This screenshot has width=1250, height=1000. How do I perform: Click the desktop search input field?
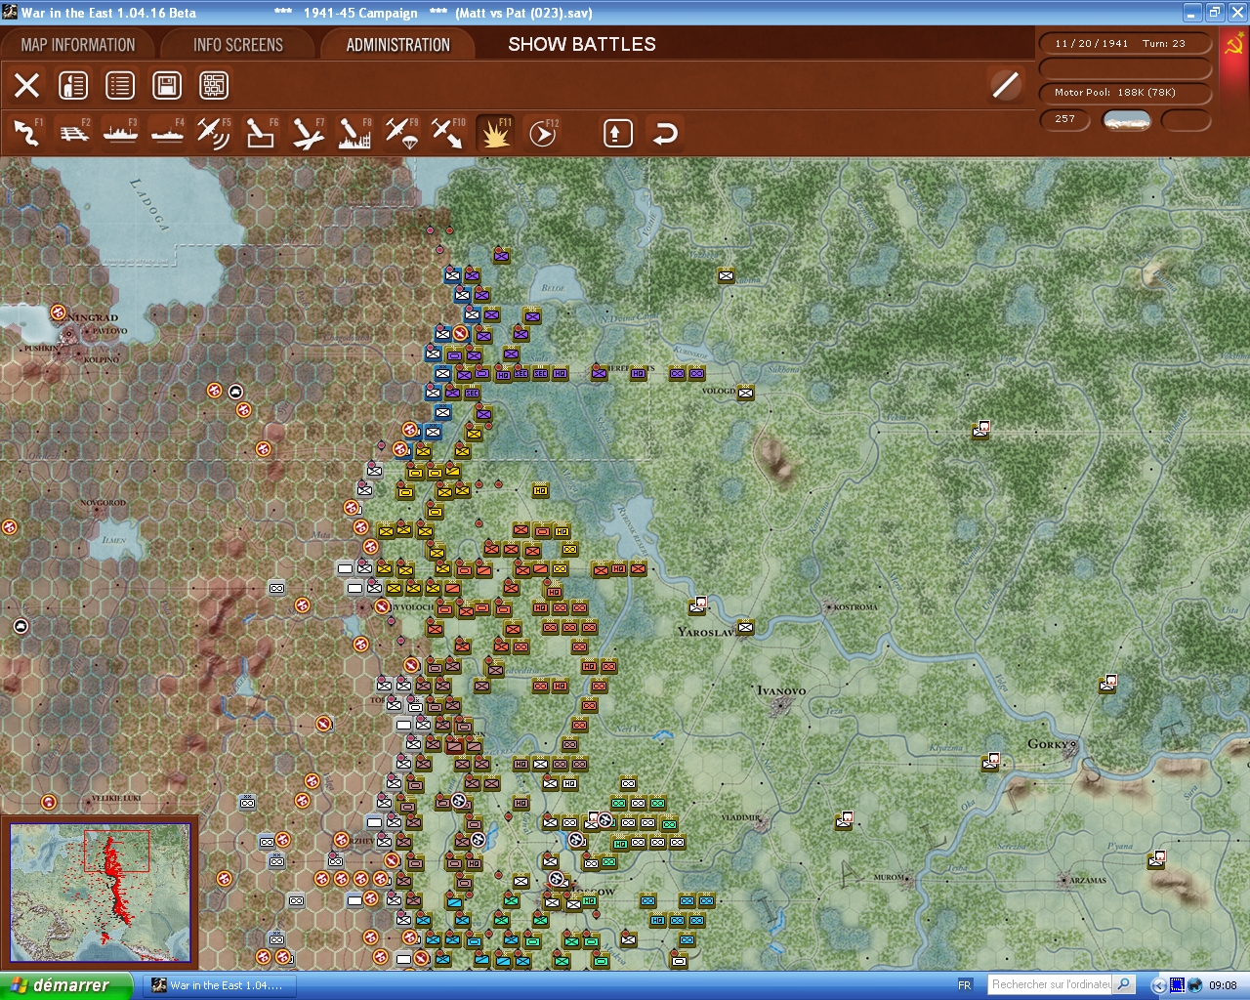[x=1050, y=984]
